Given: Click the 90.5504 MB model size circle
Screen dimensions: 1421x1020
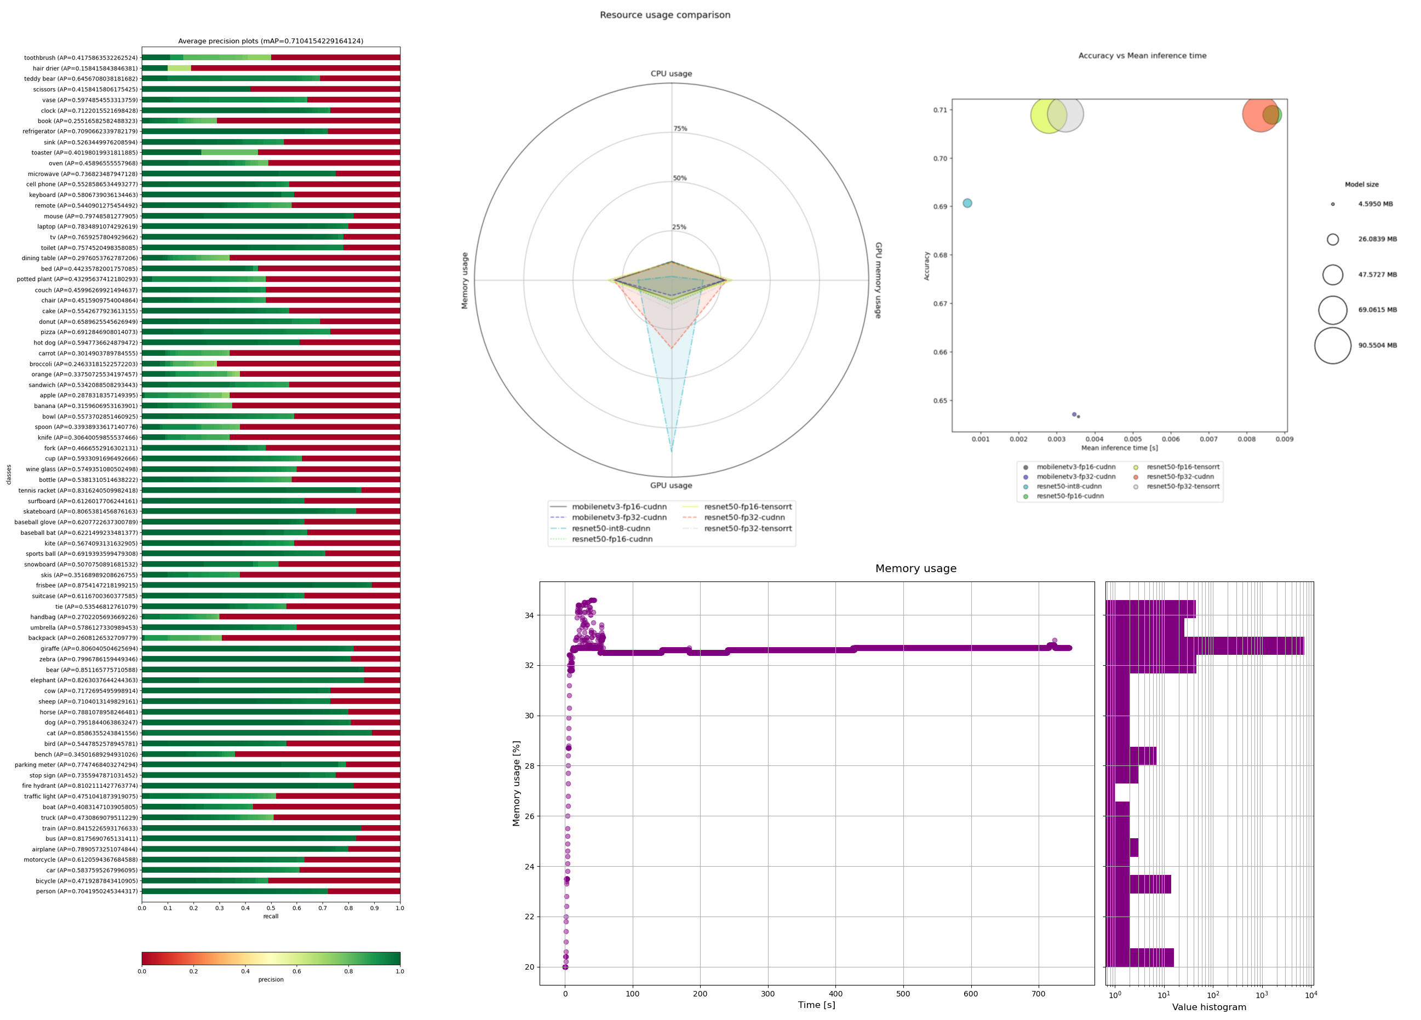Looking at the screenshot, I should click(x=1332, y=345).
